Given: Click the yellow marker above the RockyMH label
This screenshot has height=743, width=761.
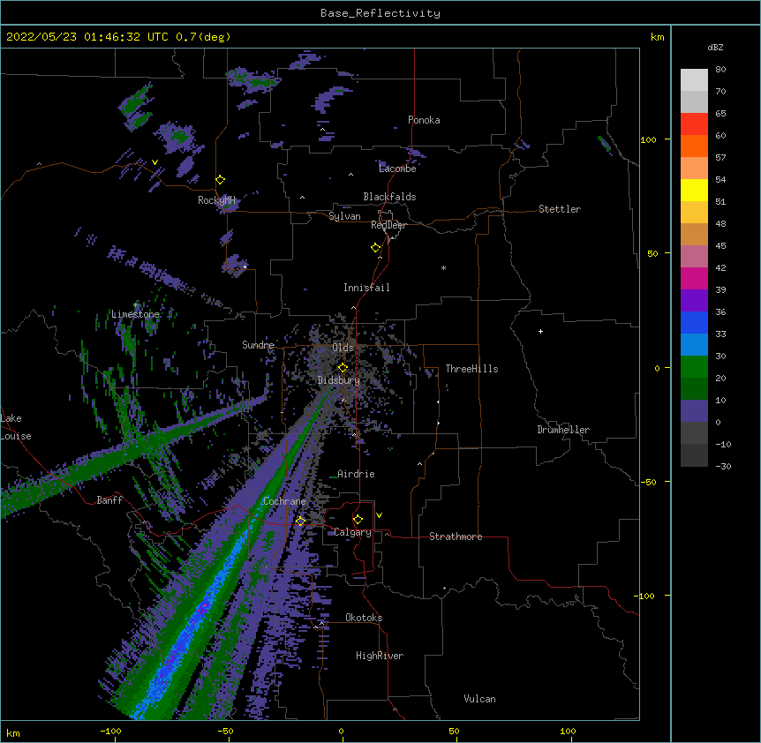Looking at the screenshot, I should pyautogui.click(x=221, y=180).
